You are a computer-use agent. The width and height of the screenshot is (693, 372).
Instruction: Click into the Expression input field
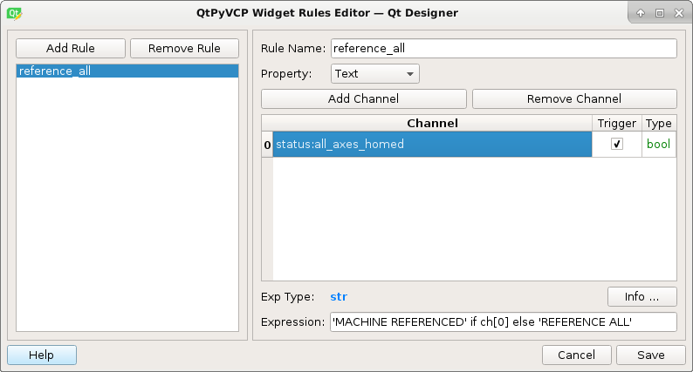pyautogui.click(x=504, y=321)
